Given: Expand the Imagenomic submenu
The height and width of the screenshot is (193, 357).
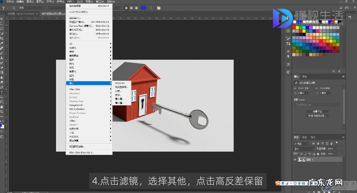Looking at the screenshot, I should tap(89, 105).
